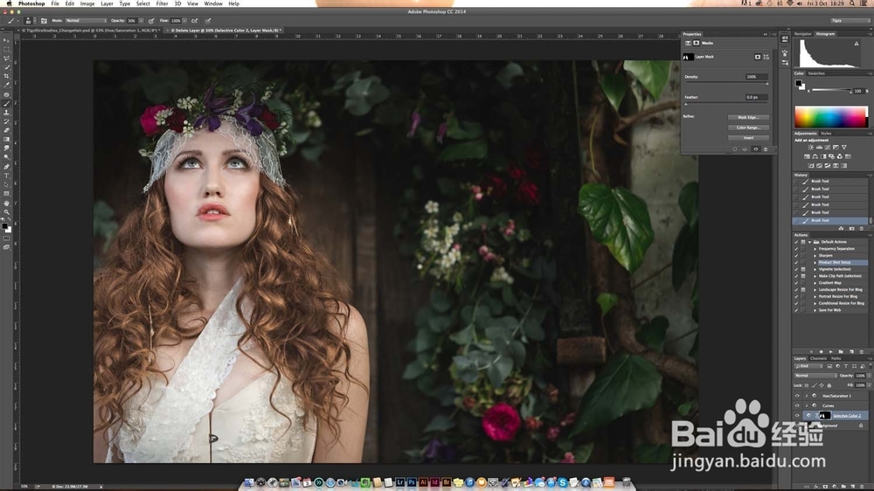Image resolution: width=874 pixels, height=491 pixels.
Task: Click the foreground color swatch in toolbox
Action: point(4,225)
